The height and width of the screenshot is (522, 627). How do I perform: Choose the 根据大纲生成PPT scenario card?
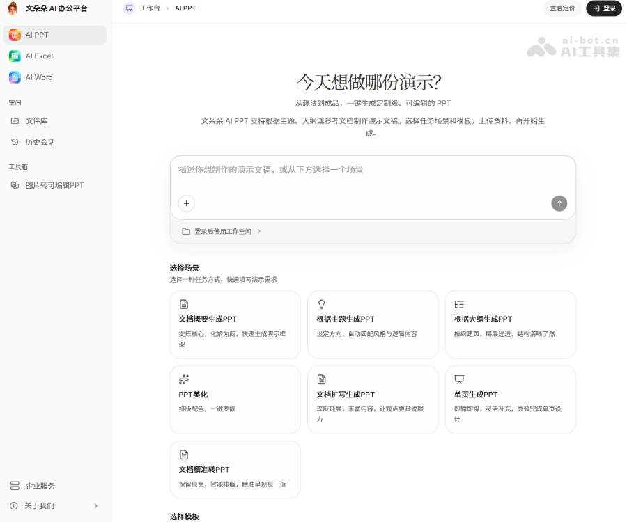[x=510, y=325]
